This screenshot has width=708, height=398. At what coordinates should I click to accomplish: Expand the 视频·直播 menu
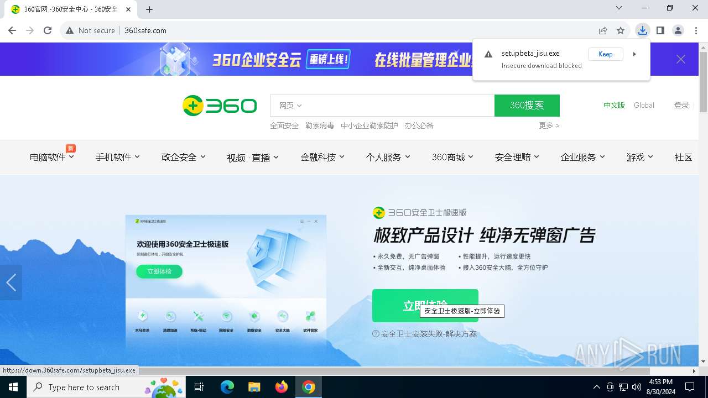(x=253, y=158)
